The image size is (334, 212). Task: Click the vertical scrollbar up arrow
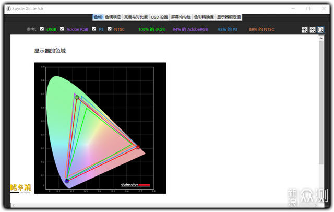point(321,38)
